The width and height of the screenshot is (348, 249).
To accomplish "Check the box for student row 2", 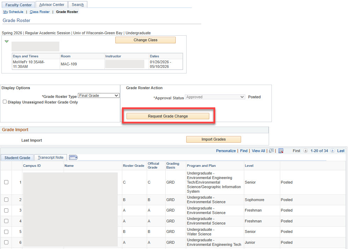I will [6, 200].
